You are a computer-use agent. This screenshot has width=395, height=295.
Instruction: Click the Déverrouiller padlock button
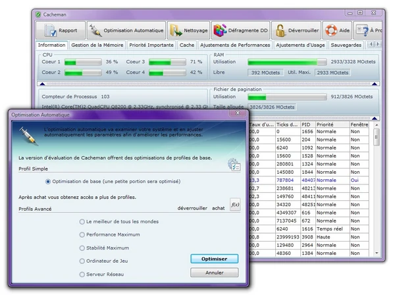(296, 30)
